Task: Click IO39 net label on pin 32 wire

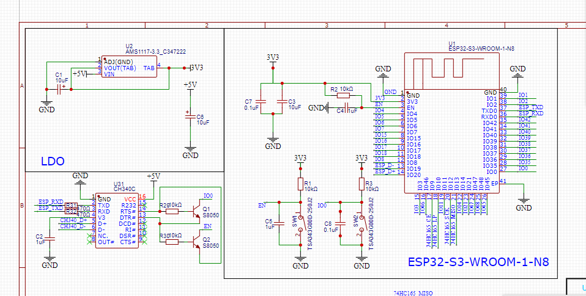Action: (525, 137)
